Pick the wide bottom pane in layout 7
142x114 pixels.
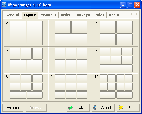tap(116, 68)
